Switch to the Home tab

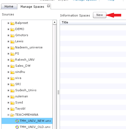[9, 6]
